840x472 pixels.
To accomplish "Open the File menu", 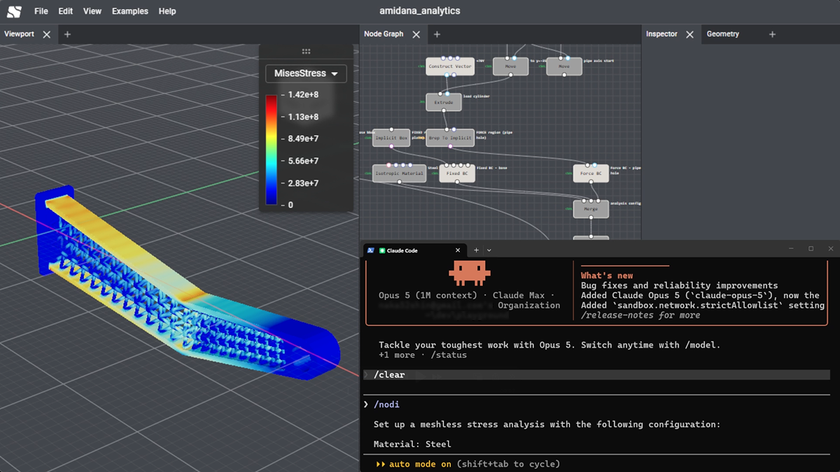I will 41,11.
